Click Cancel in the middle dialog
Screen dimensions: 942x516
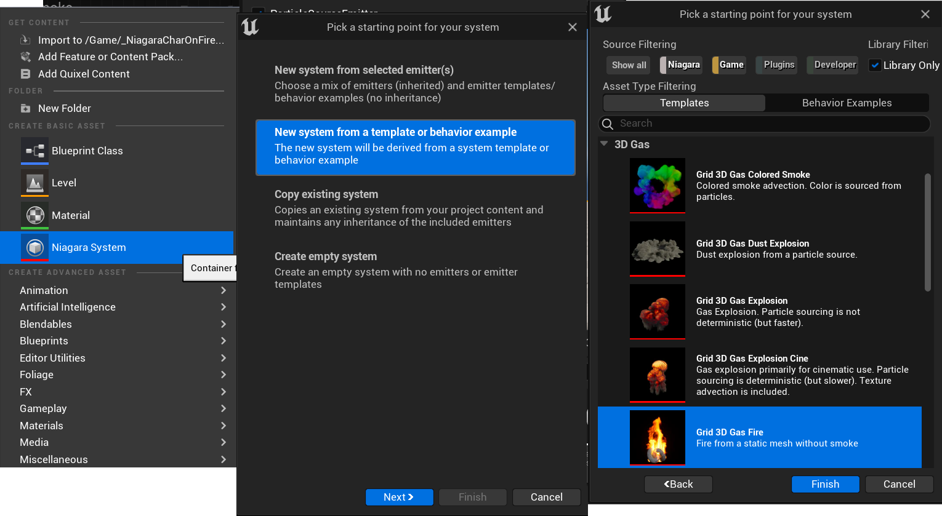point(546,497)
